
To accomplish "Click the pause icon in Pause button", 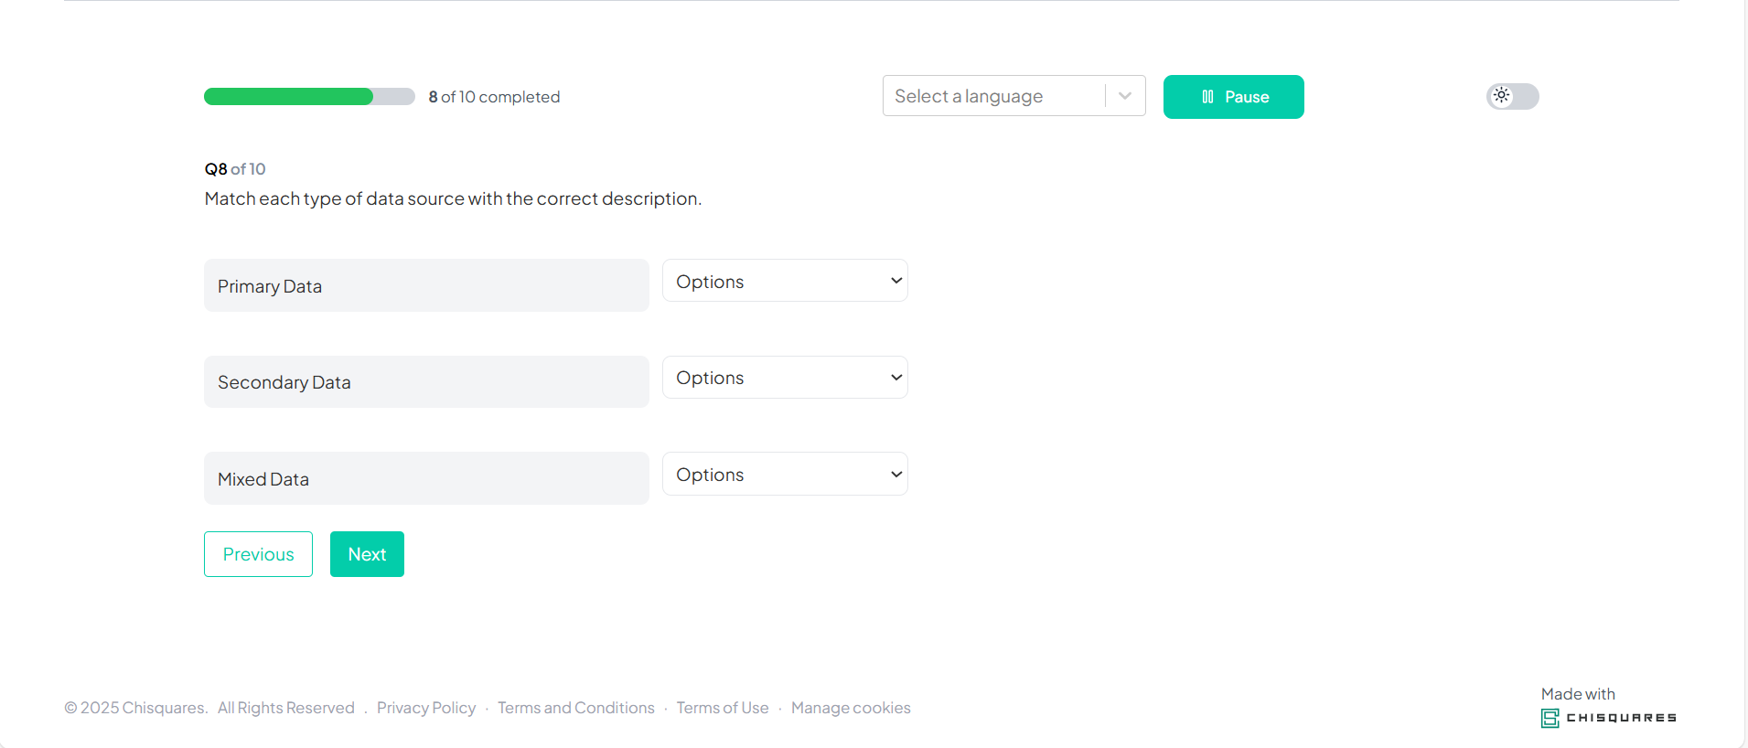I will (1207, 97).
